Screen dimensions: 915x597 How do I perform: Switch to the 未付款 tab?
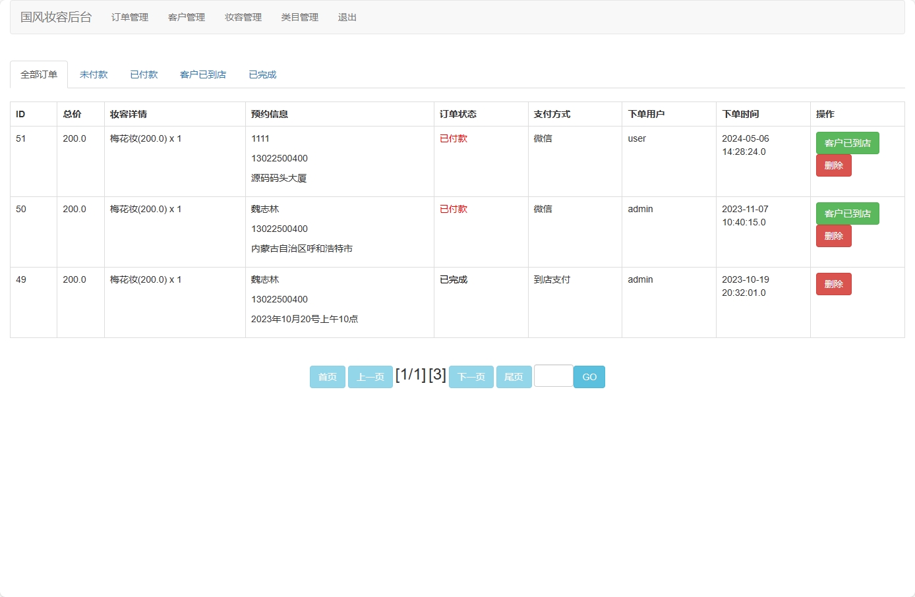pyautogui.click(x=94, y=74)
